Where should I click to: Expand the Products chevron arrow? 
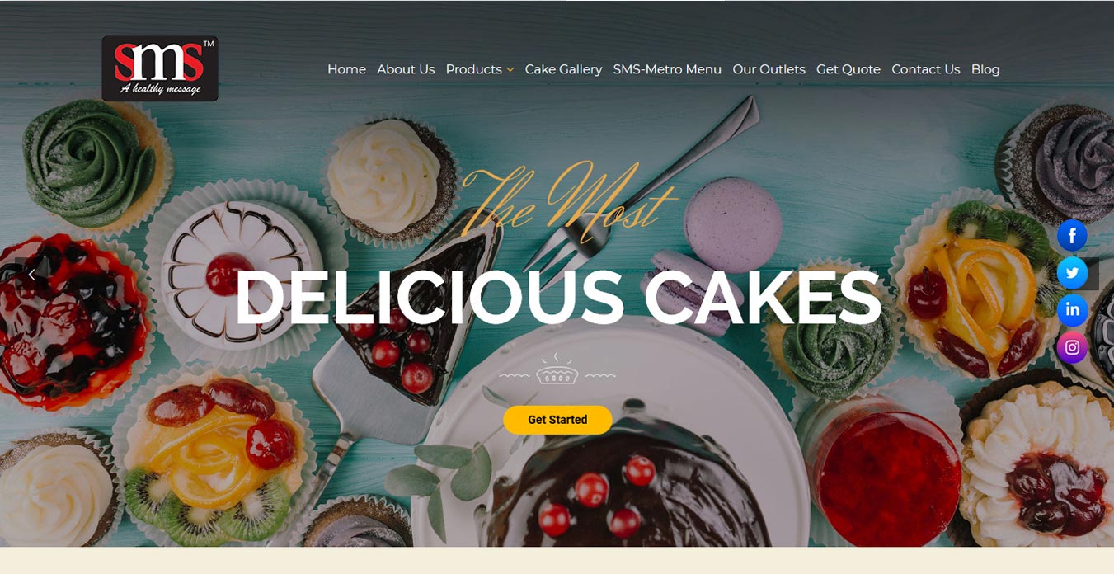point(510,70)
